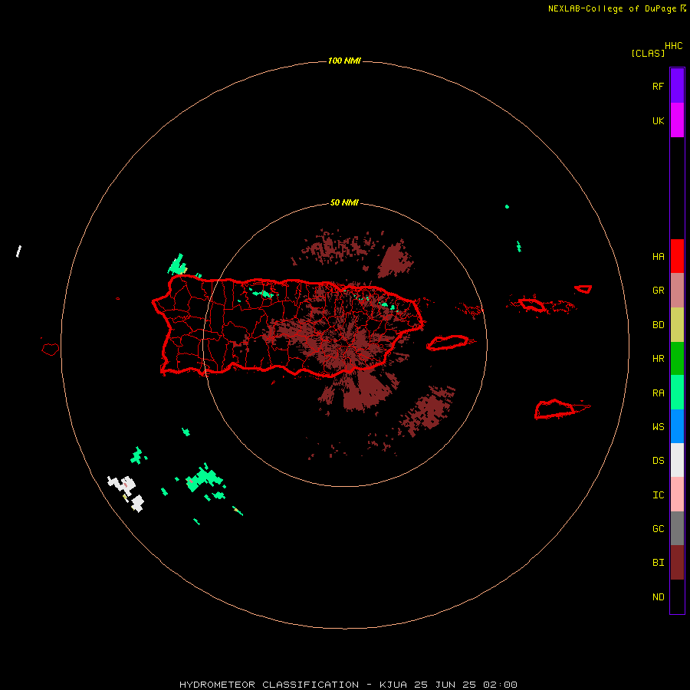This screenshot has width=690, height=690.
Task: Click the purple RF color swatch
Action: [x=677, y=86]
